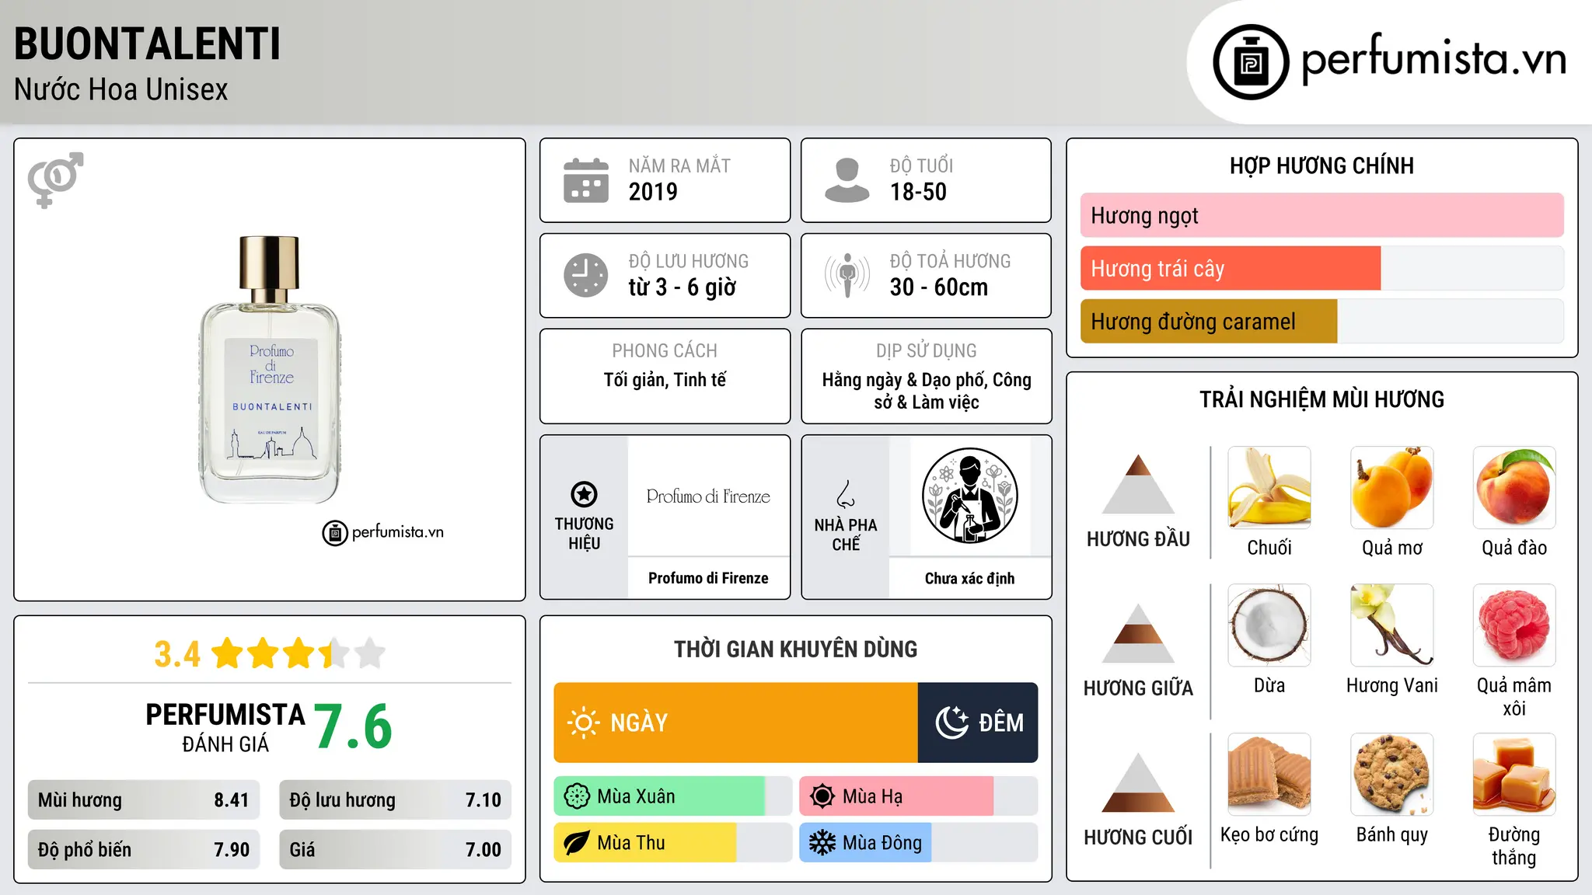
Task: Click the Đường thắng caramel note image
Action: click(x=1514, y=775)
